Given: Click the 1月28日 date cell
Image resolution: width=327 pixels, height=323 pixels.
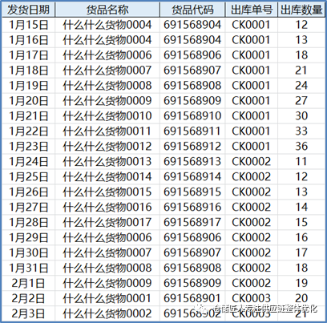Looking at the screenshot, I should pos(28,223).
